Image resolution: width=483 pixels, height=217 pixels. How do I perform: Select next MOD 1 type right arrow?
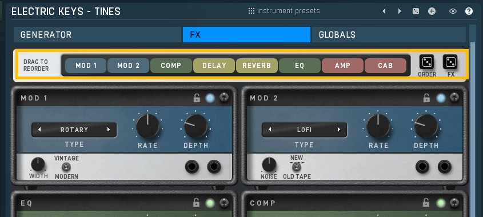pos(109,130)
